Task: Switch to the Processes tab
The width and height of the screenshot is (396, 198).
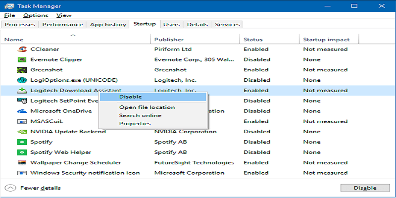Action: (x=20, y=24)
